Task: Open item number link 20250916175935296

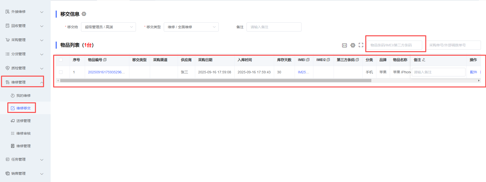Action: click(106, 72)
